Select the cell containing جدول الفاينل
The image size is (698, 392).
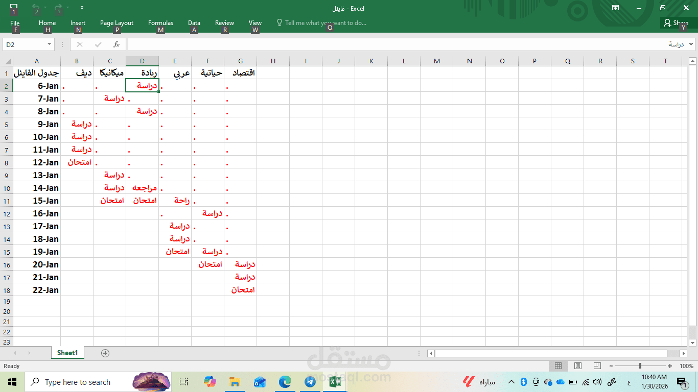tap(36, 73)
